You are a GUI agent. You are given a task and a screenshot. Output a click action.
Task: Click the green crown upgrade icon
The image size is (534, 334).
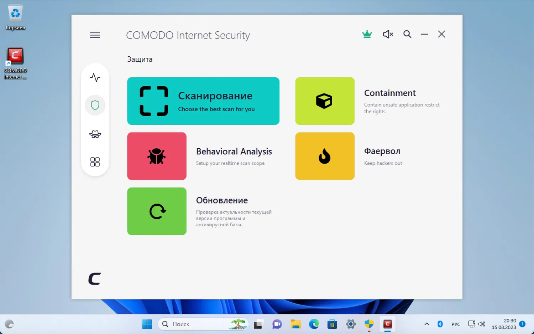[x=367, y=34]
